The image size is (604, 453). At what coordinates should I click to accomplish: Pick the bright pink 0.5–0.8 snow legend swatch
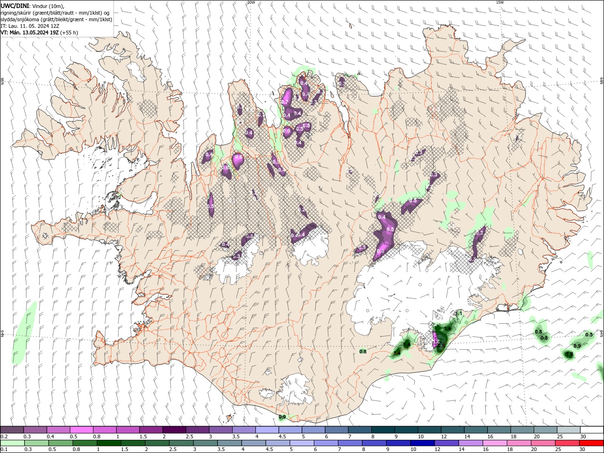(x=81, y=430)
